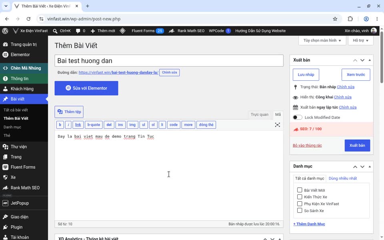Switch to Trực quan editor tab

click(x=259, y=115)
